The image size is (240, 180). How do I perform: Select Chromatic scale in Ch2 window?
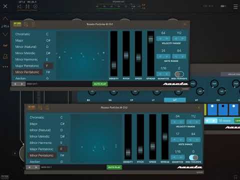37,117
